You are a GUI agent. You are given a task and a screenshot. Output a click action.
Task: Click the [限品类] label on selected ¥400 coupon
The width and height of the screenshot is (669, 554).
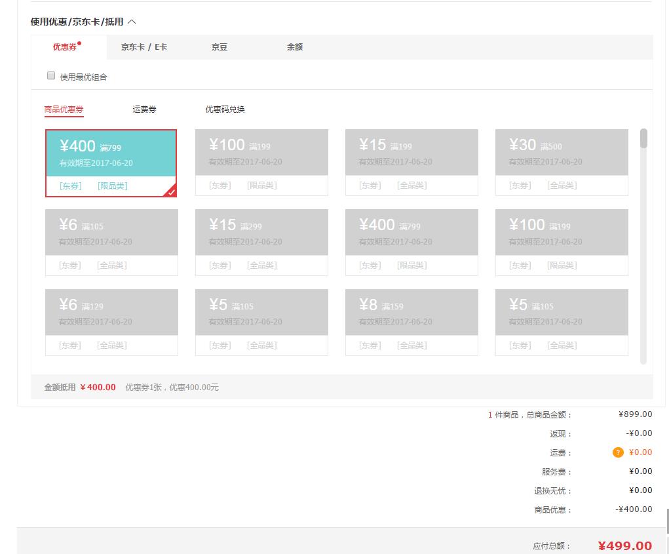[113, 186]
